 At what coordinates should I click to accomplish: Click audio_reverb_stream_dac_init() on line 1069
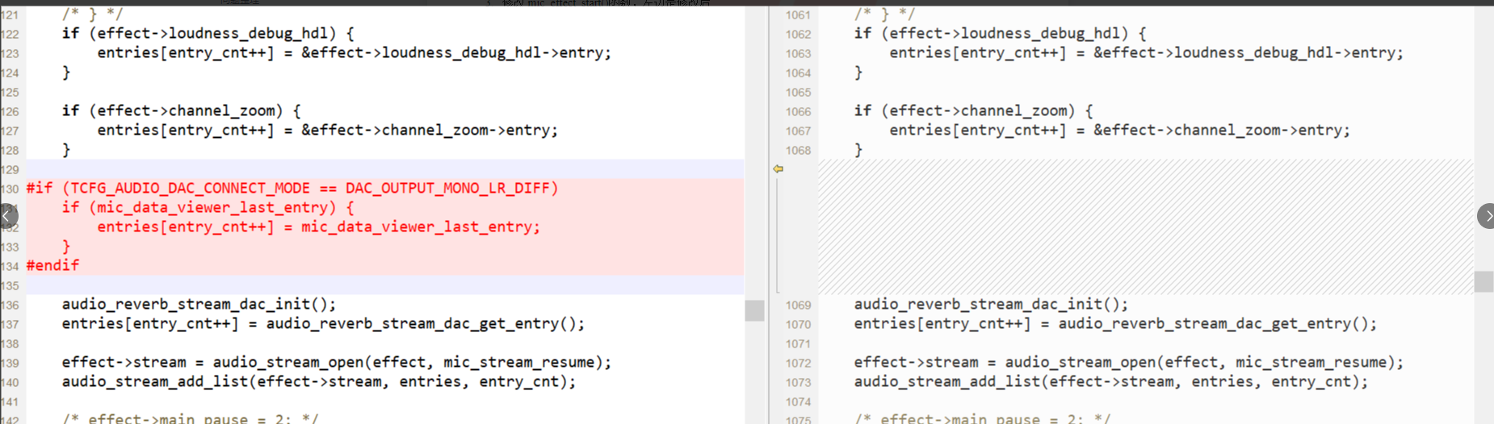coord(992,305)
